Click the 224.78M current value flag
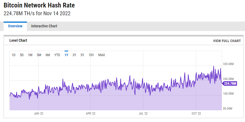245x122 pixels. coord(229,84)
